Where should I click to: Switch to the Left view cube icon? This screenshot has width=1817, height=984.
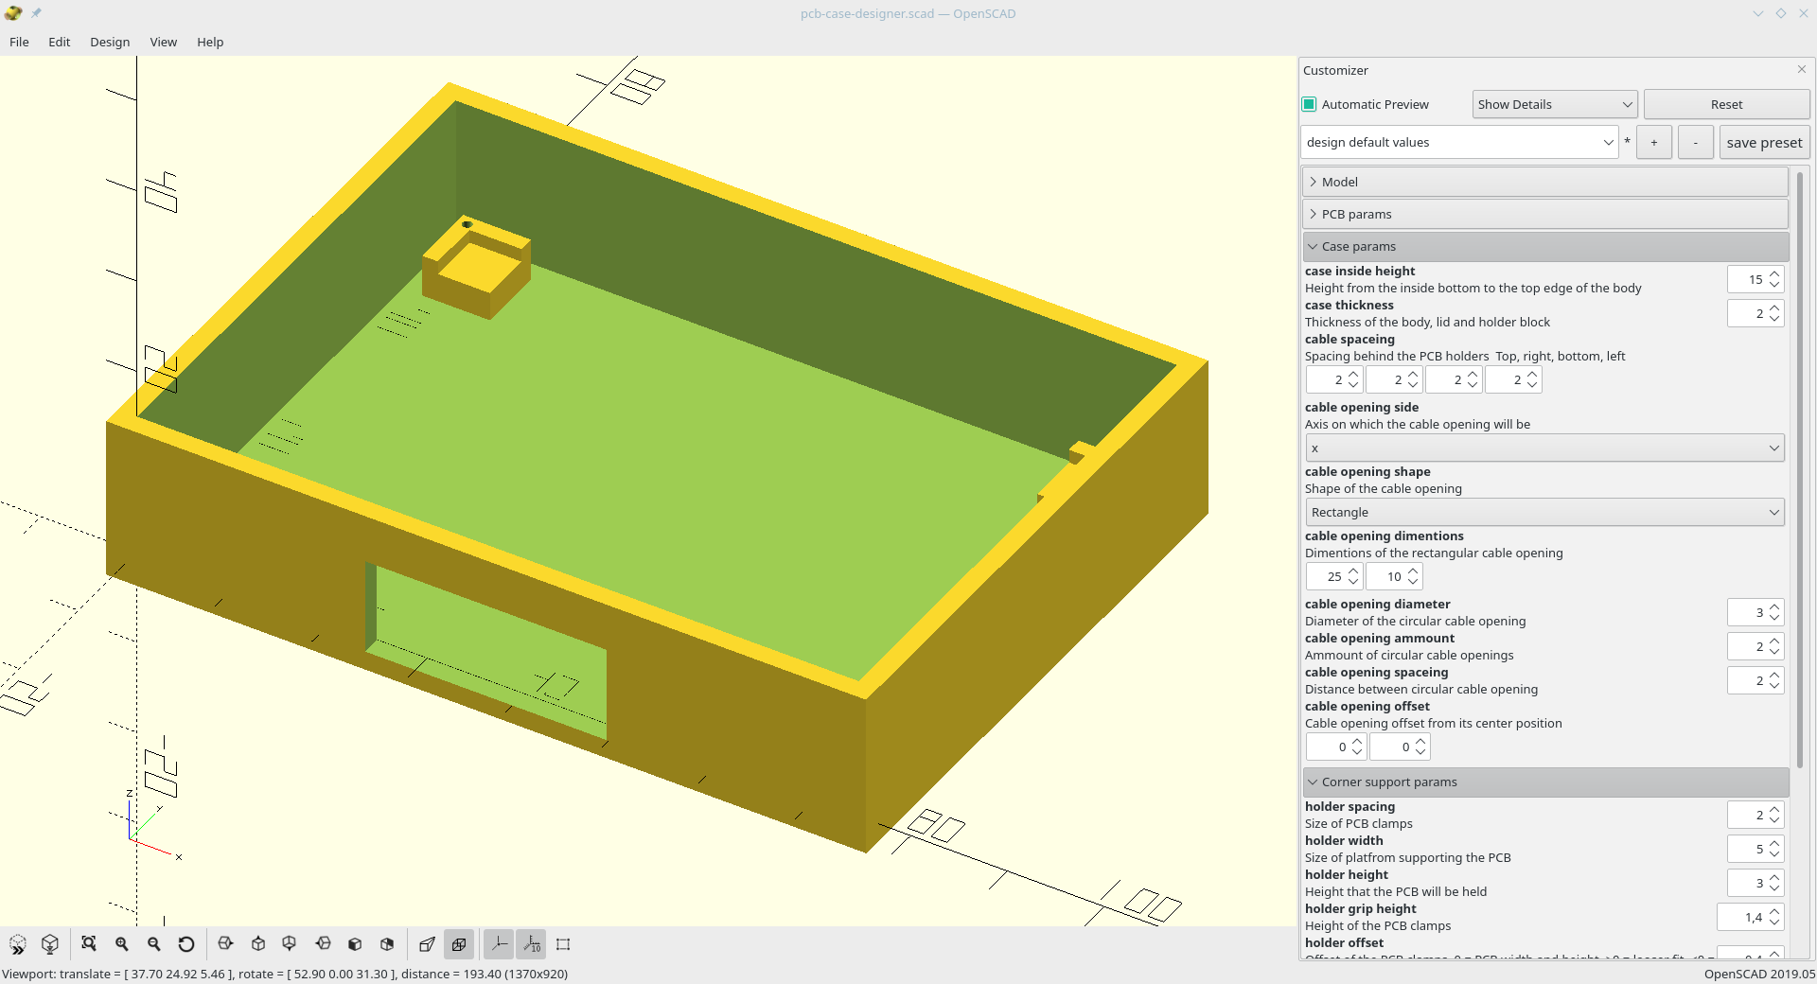(x=323, y=944)
